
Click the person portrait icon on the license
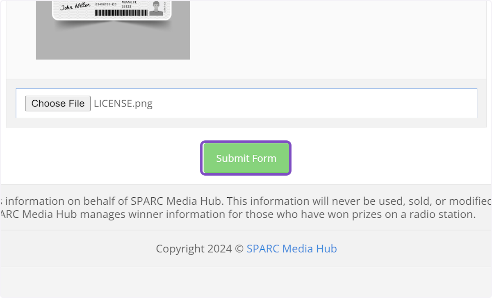click(155, 8)
